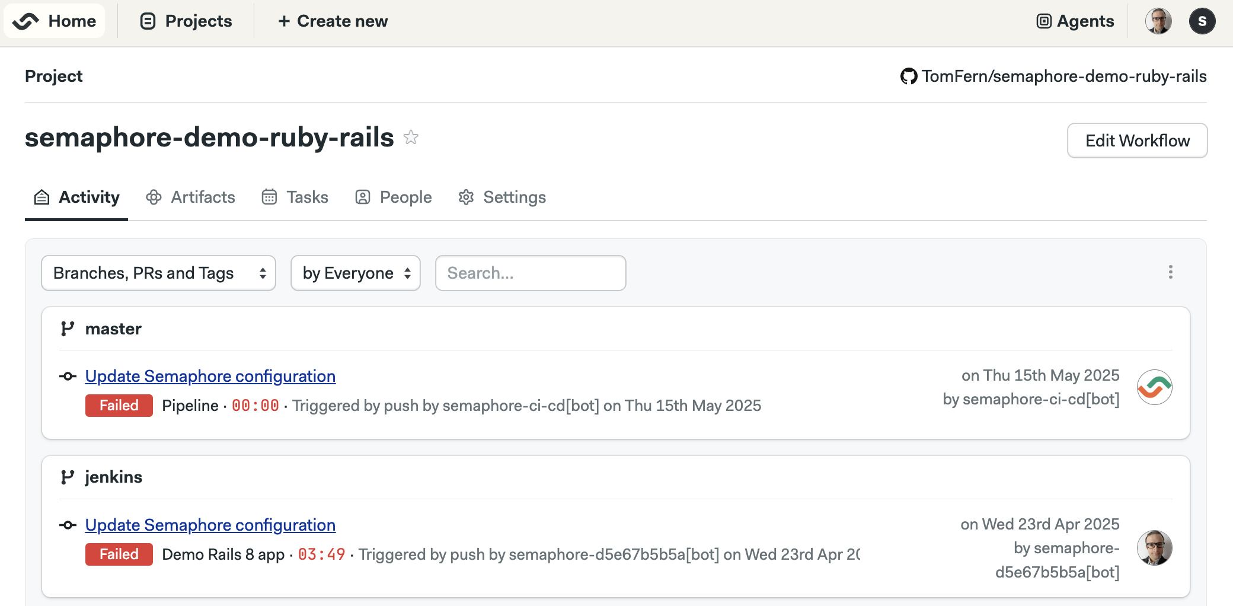The width and height of the screenshot is (1233, 606).
Task: Click the Semaphore logo in Home button
Action: click(25, 21)
